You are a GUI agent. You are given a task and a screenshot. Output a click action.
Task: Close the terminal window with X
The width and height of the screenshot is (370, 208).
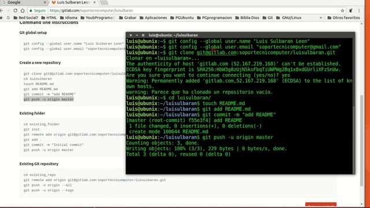click(x=131, y=35)
